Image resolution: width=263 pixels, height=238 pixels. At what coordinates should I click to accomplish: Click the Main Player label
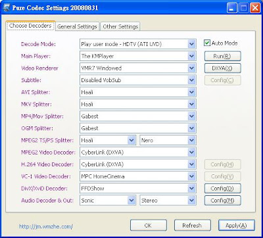point(36,57)
